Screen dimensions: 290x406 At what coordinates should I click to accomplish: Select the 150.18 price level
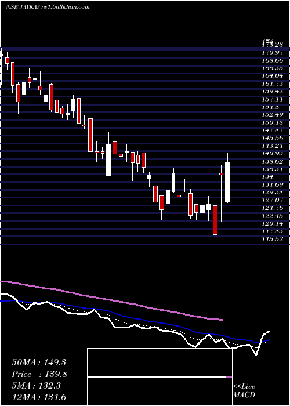pyautogui.click(x=273, y=122)
